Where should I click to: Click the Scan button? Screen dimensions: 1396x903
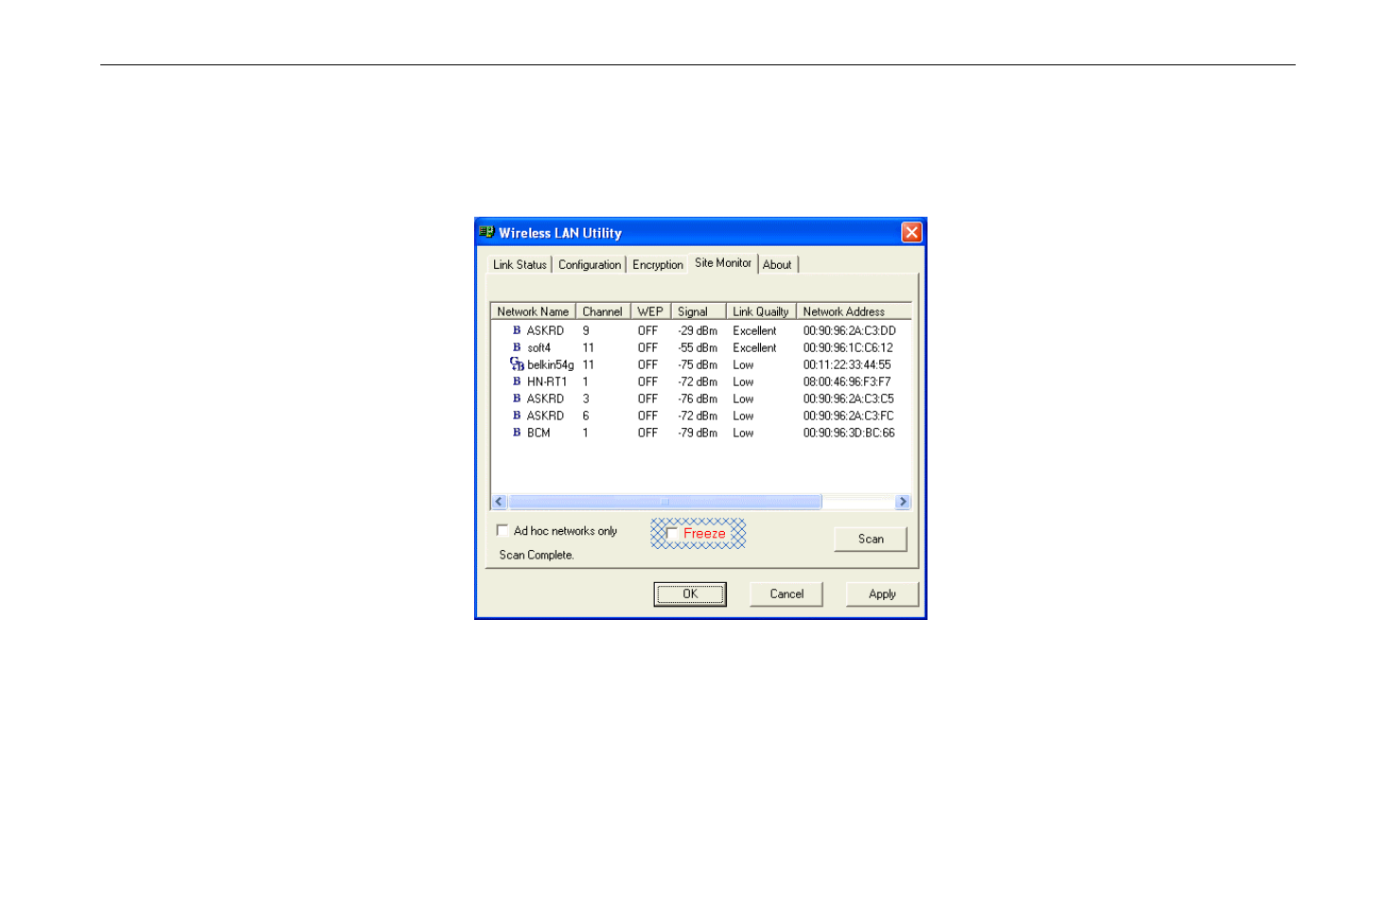pyautogui.click(x=871, y=540)
